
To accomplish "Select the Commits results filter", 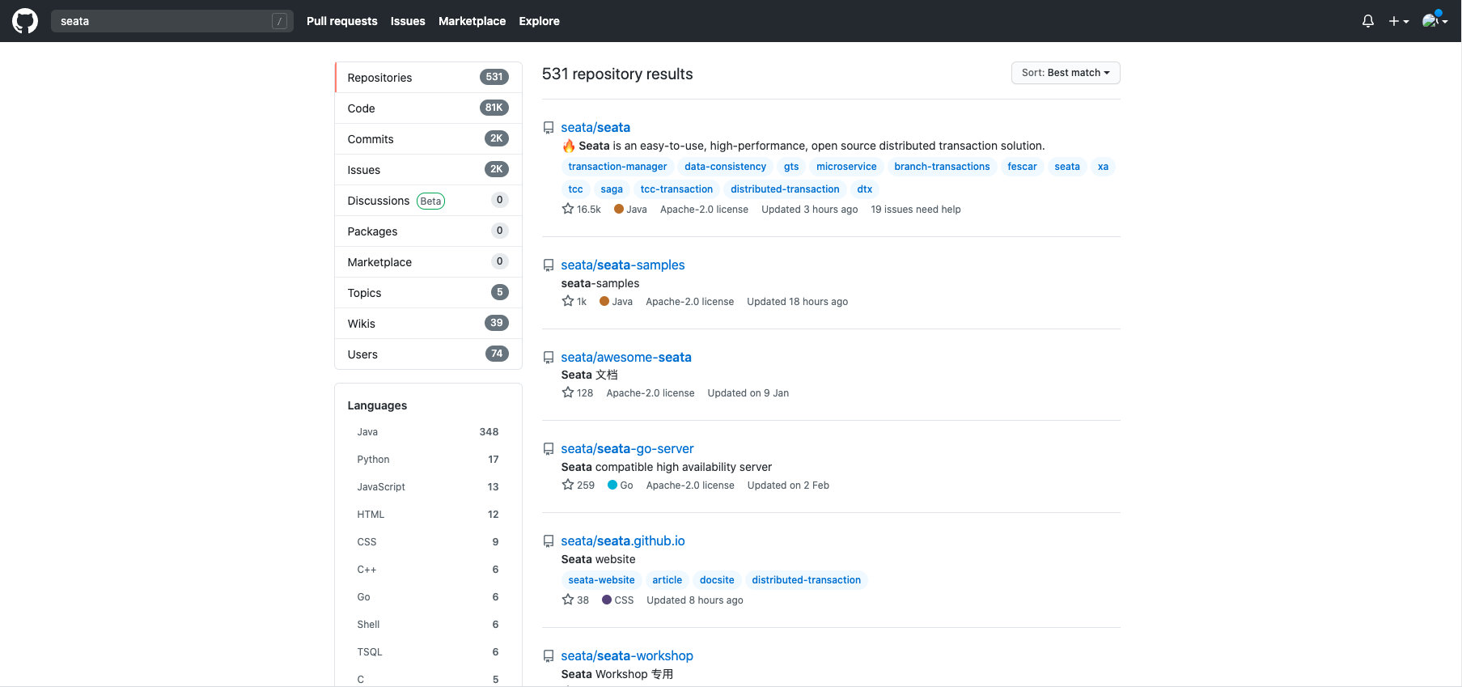I will click(x=428, y=139).
